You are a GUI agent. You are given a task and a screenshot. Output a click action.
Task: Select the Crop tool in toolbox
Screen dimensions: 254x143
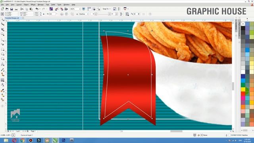3,29
